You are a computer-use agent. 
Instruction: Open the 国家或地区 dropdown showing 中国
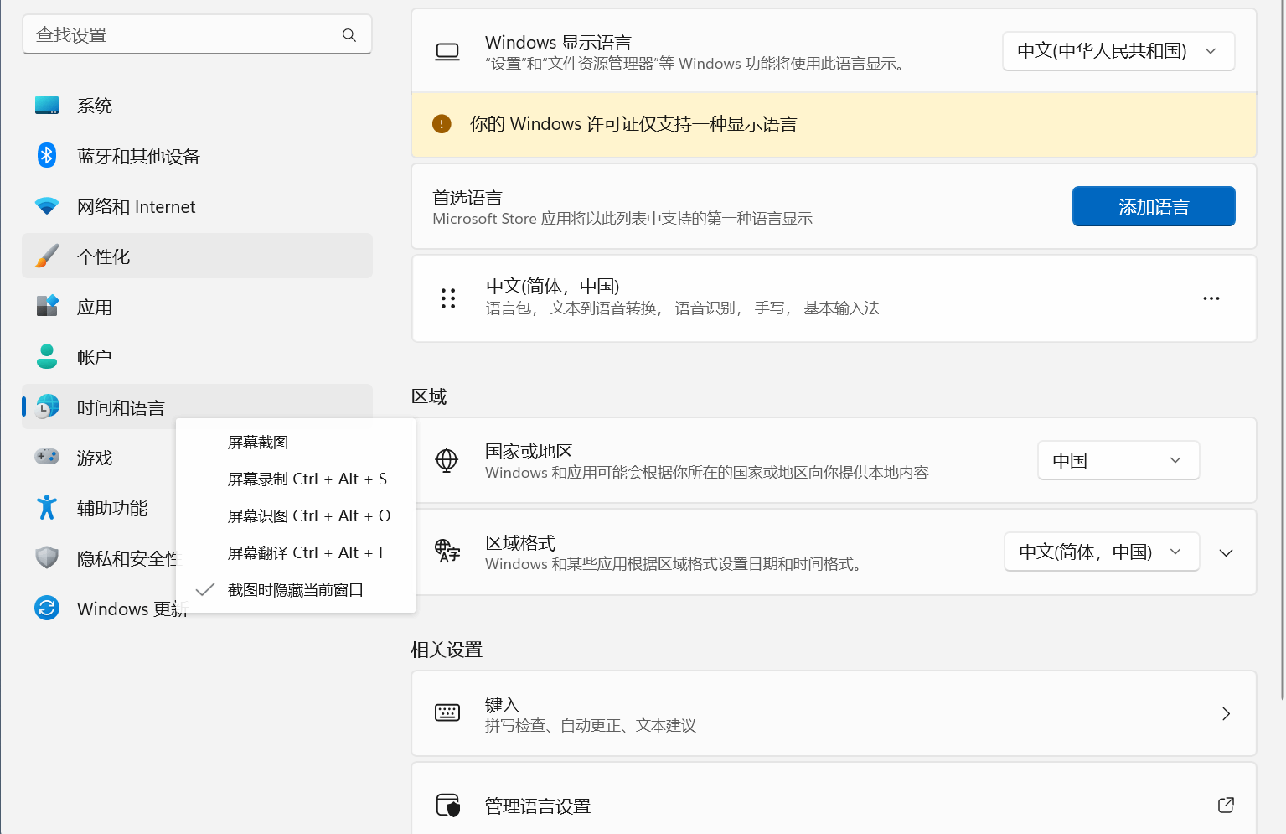pyautogui.click(x=1118, y=459)
